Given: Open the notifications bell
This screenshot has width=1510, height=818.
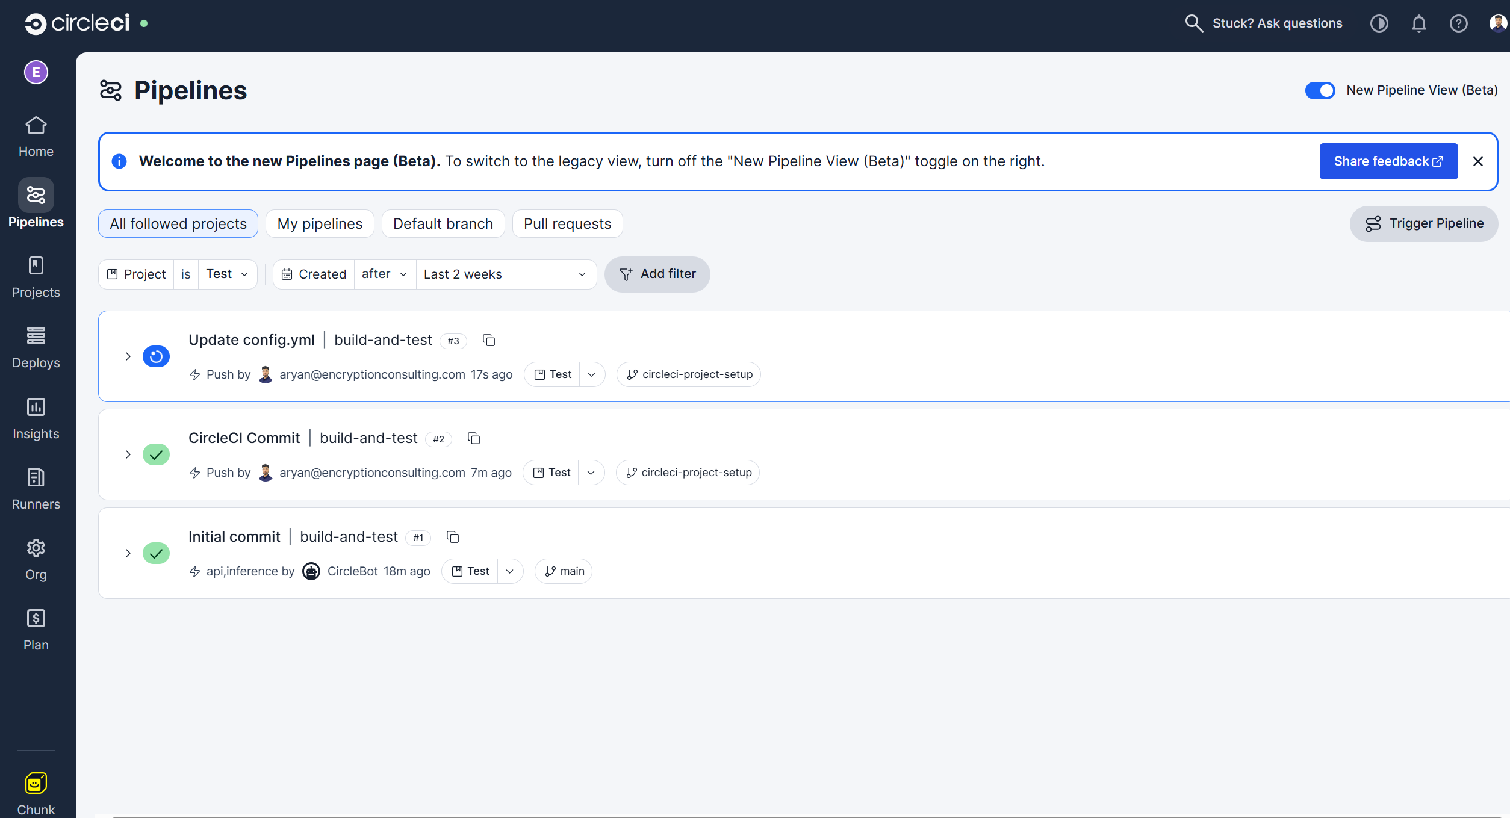Looking at the screenshot, I should [x=1419, y=23].
